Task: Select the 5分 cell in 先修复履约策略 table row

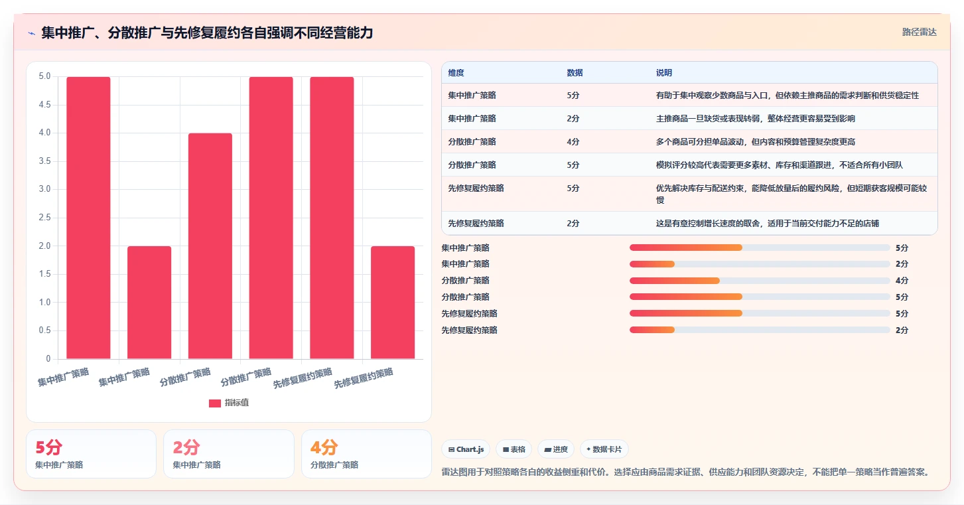Action: pyautogui.click(x=573, y=188)
